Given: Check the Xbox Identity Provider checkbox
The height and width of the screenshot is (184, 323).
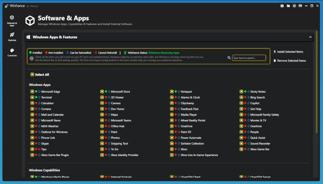Looking at the screenshot, I should (102, 155).
